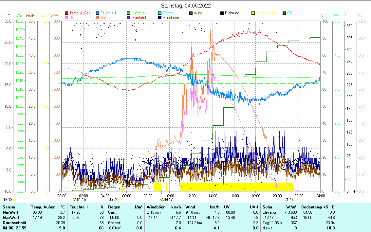Click the elevation value '-13.603'

291,212
